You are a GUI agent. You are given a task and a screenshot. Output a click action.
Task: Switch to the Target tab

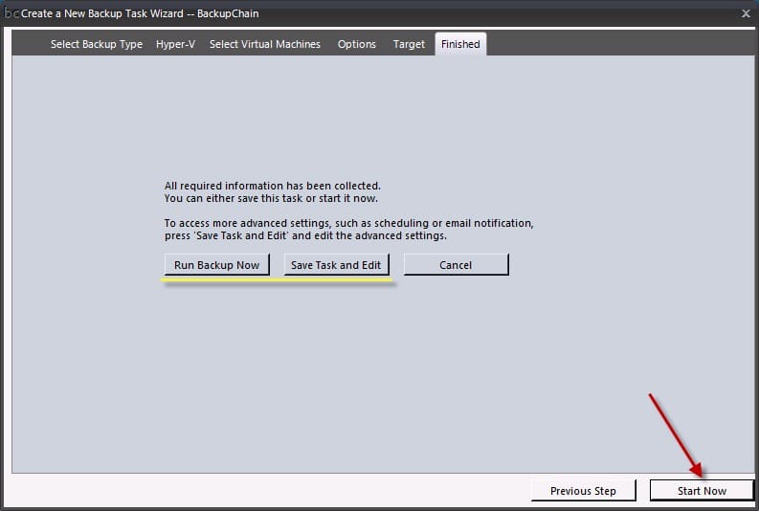pyautogui.click(x=409, y=44)
